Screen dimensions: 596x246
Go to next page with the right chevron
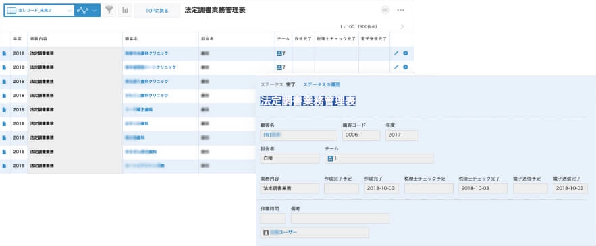coord(402,26)
